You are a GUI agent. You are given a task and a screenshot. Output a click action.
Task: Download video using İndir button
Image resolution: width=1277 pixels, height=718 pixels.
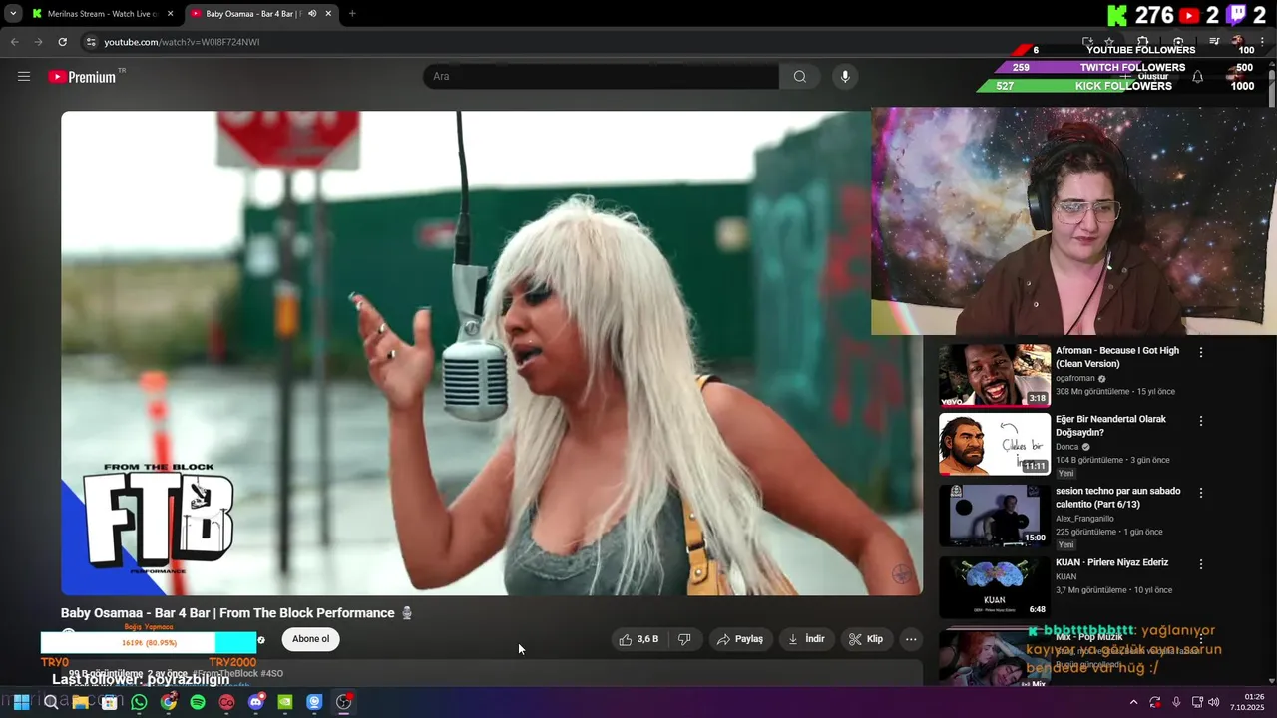pyautogui.click(x=806, y=639)
